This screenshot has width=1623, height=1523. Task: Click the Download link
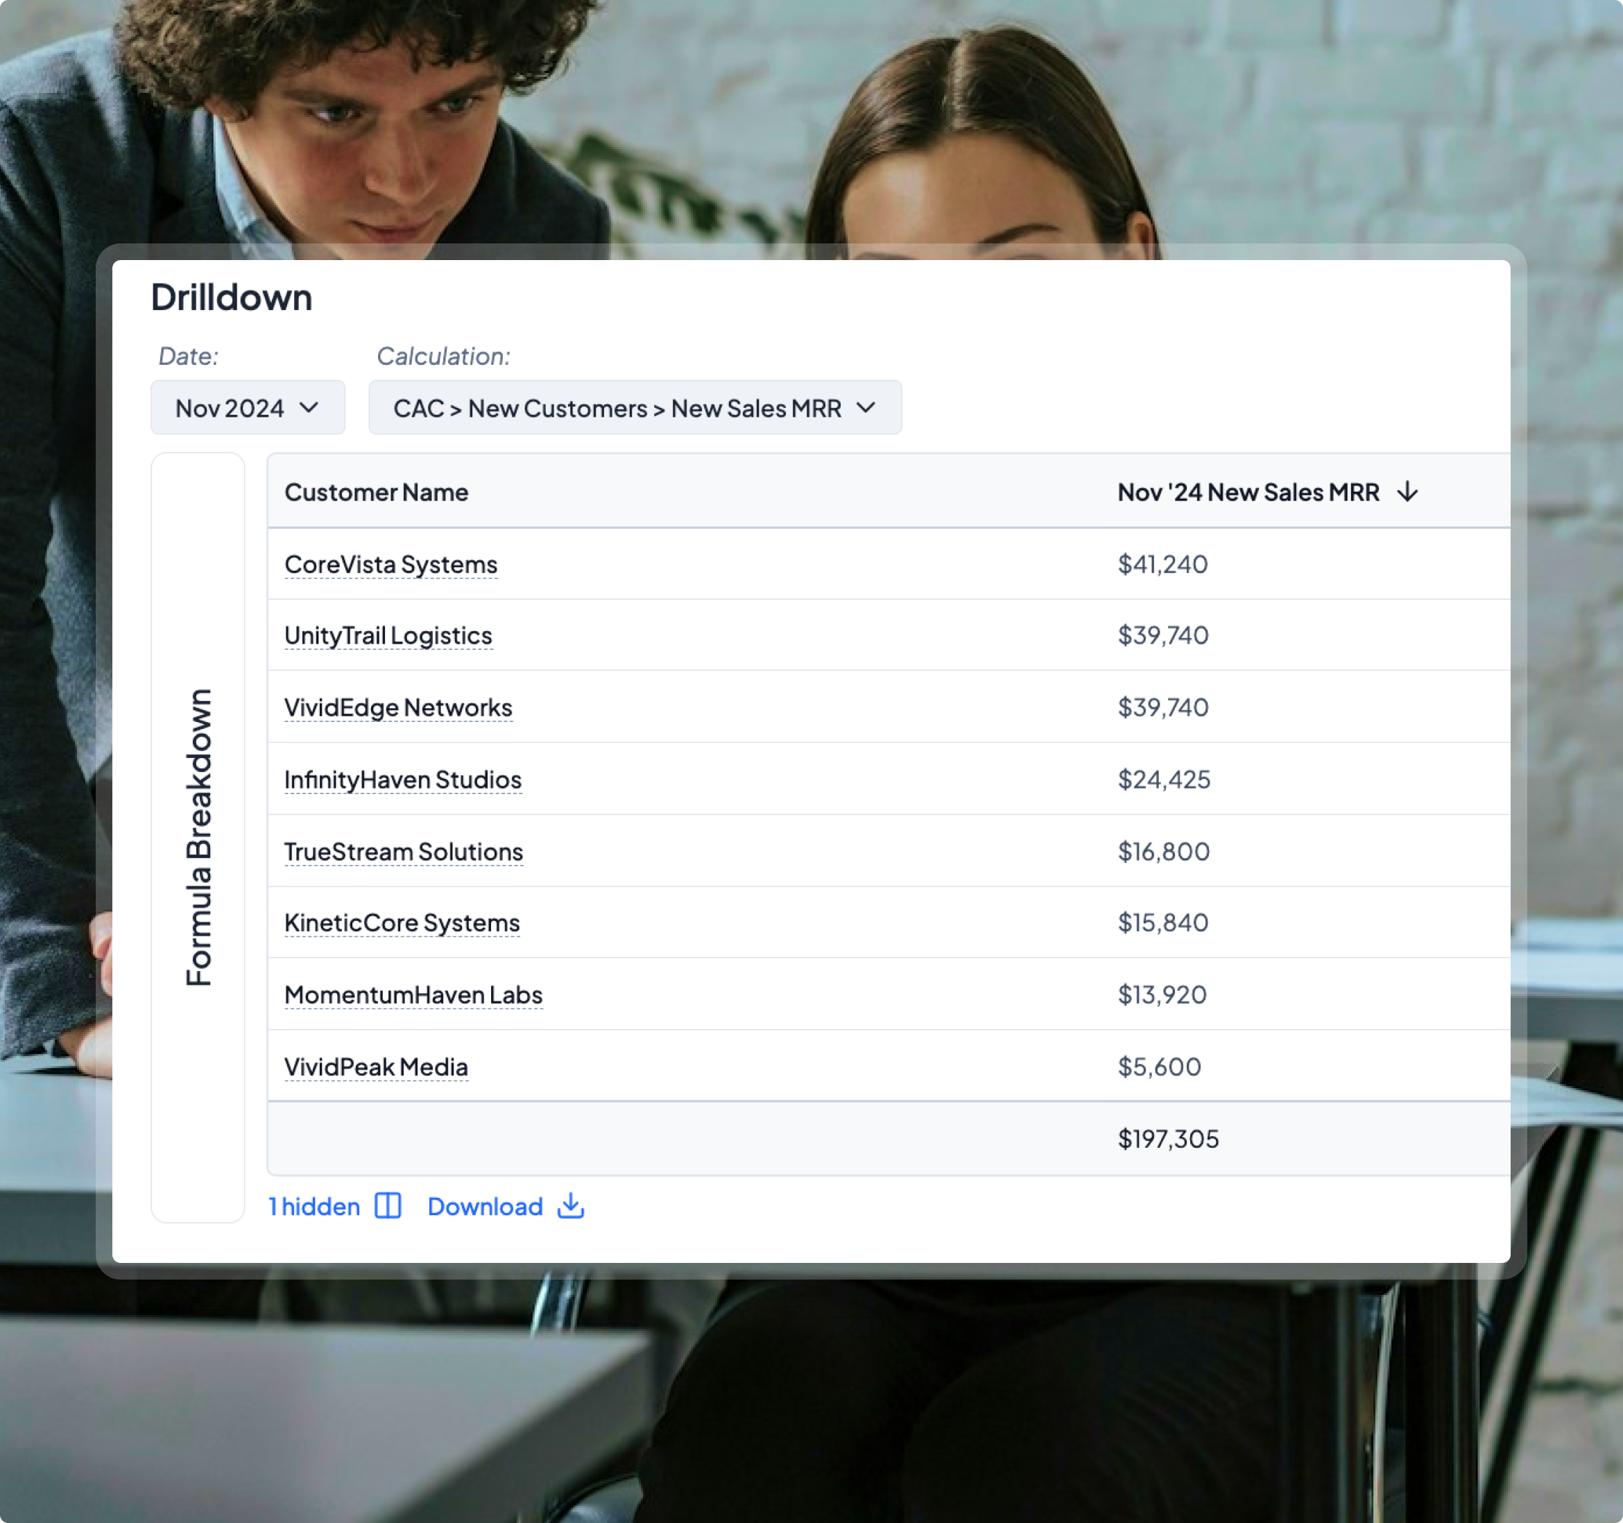pyautogui.click(x=485, y=1206)
